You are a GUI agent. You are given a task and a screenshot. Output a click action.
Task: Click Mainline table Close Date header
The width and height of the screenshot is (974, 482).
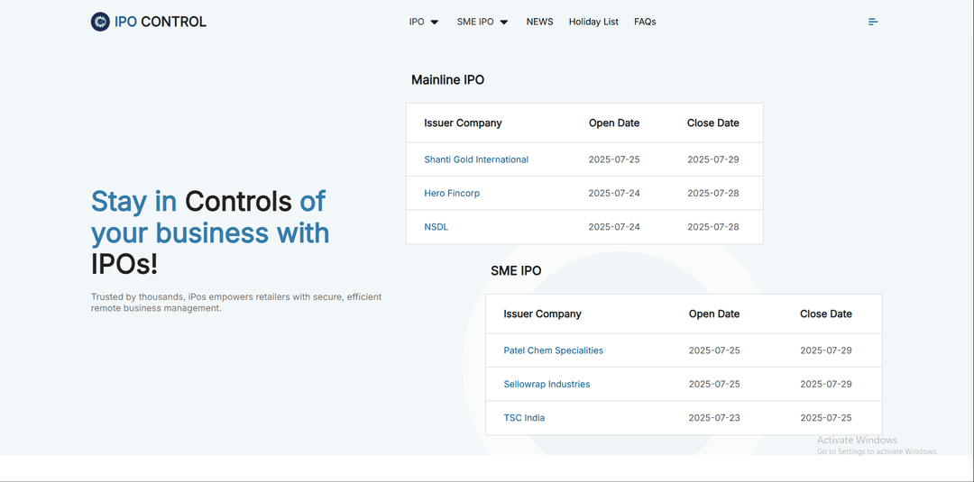(x=712, y=123)
